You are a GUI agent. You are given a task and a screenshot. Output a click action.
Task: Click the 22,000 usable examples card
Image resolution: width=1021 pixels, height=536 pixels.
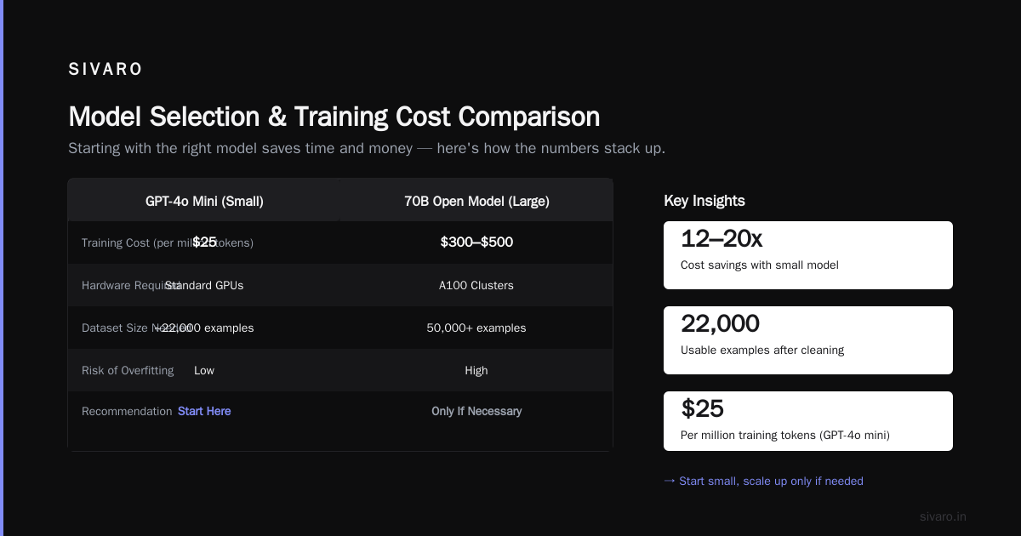pyautogui.click(x=808, y=340)
